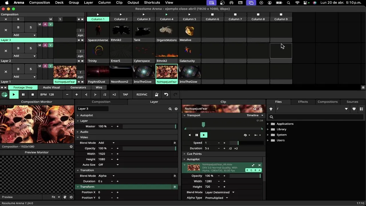The height and width of the screenshot is (206, 366).
Task: Toggle Layer 3 Solo S button
Action: point(31,27)
